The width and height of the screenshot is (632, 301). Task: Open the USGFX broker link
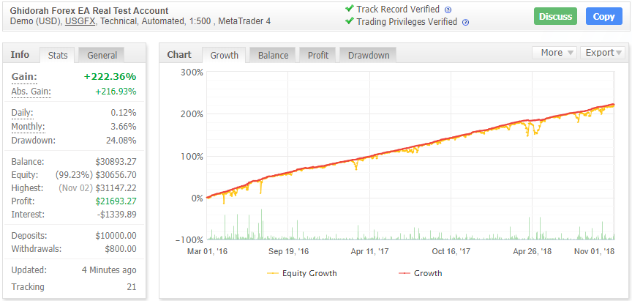[x=80, y=22]
